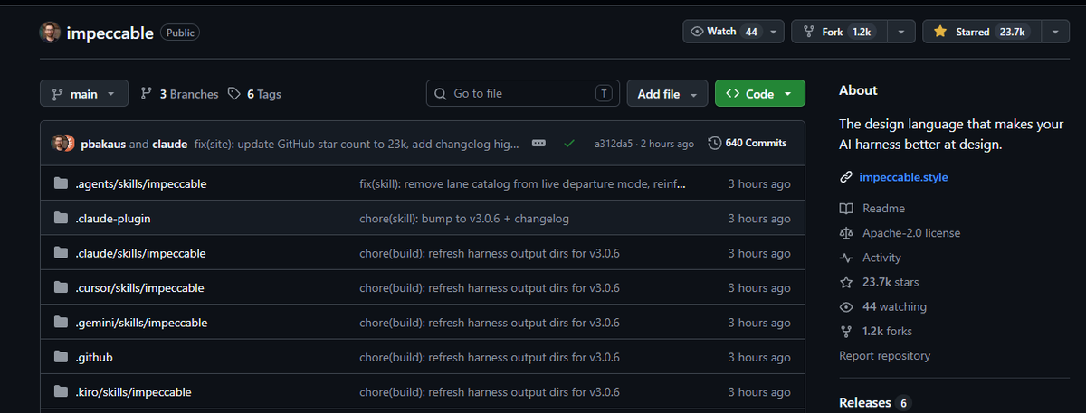The image size is (1086, 413).
Task: Open commit 'fix(skill): remove lane catalog' message
Action: (x=522, y=183)
